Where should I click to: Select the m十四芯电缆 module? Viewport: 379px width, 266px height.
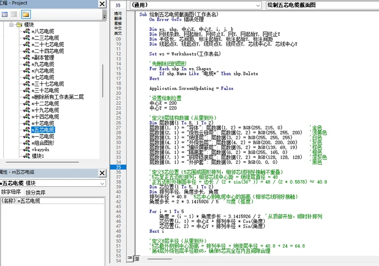click(x=45, y=116)
